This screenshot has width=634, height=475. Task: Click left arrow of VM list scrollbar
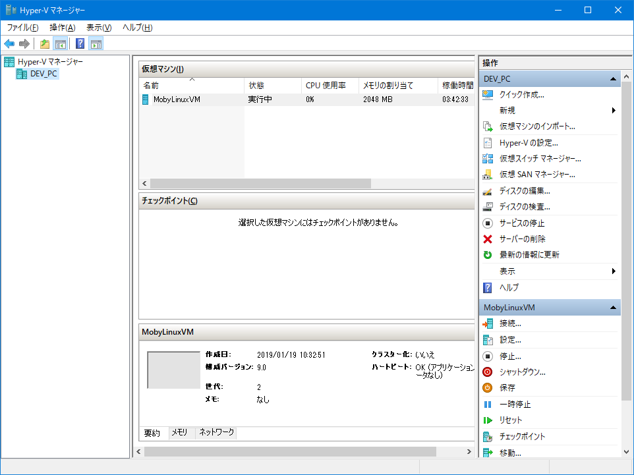tap(144, 184)
